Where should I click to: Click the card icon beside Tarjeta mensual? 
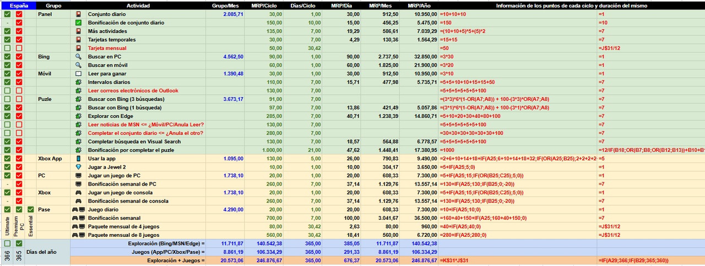coord(78,48)
